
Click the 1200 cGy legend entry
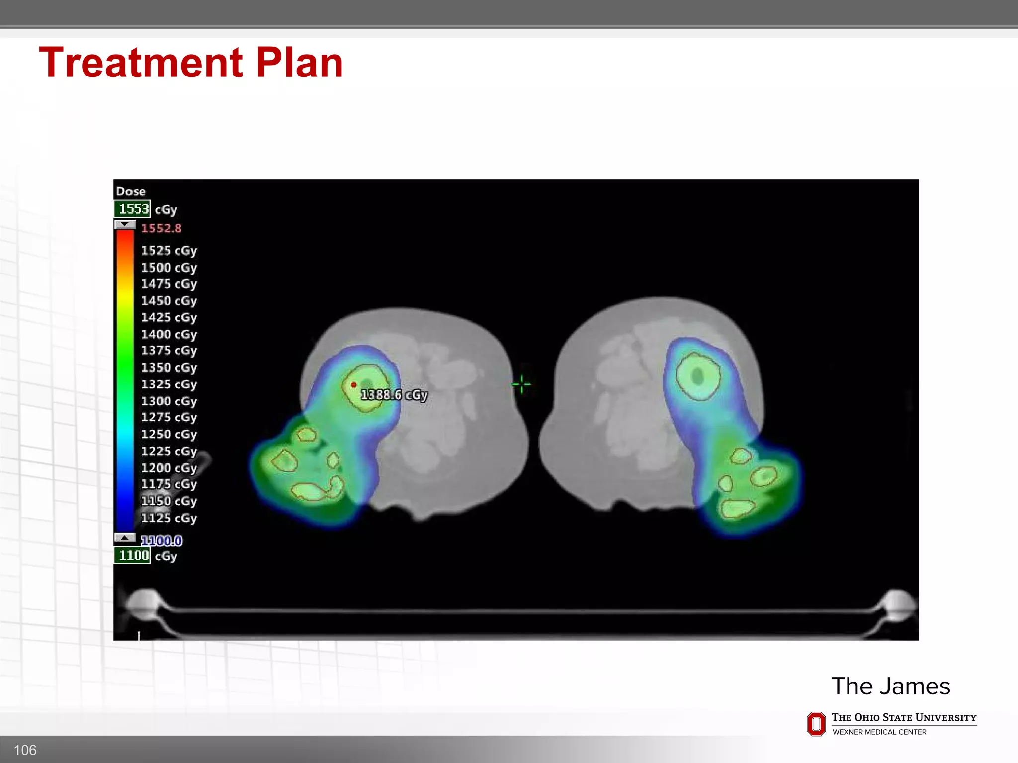[169, 468]
